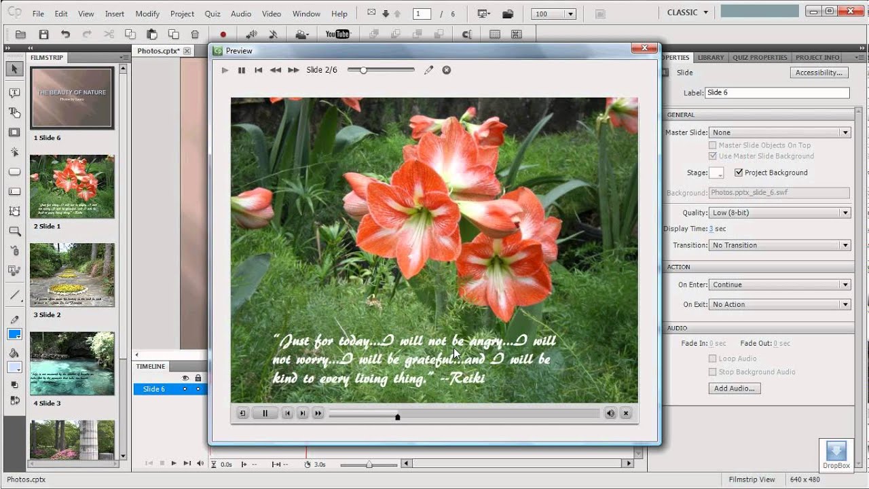Click the Play triangle in the Preview toolbar
Screen dimensions: 869x489
(x=225, y=70)
